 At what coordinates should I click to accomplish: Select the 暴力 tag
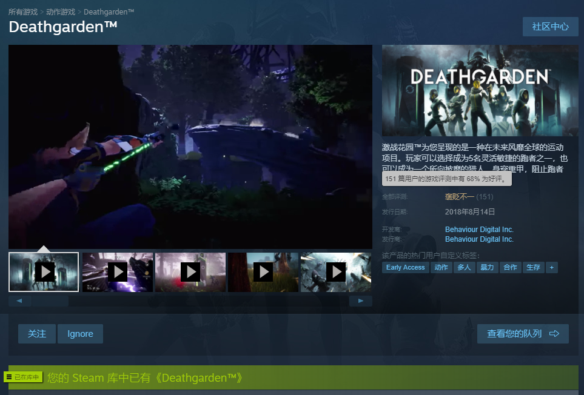[487, 267]
